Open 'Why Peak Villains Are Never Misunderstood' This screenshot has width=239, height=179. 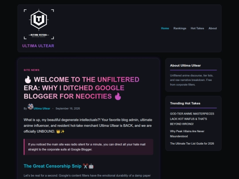(187, 134)
